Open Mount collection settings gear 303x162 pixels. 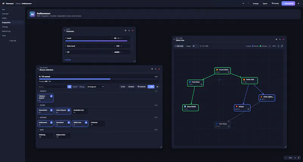coord(157,87)
